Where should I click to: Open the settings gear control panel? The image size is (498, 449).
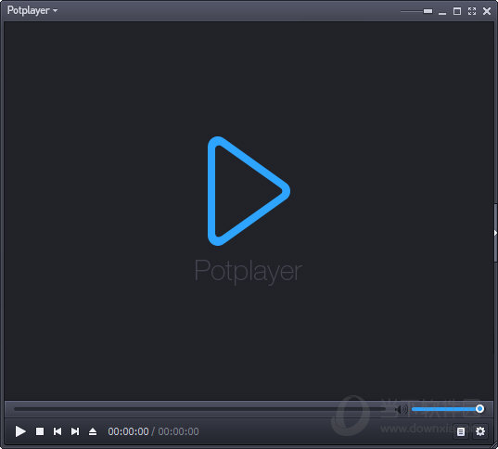pyautogui.click(x=480, y=431)
